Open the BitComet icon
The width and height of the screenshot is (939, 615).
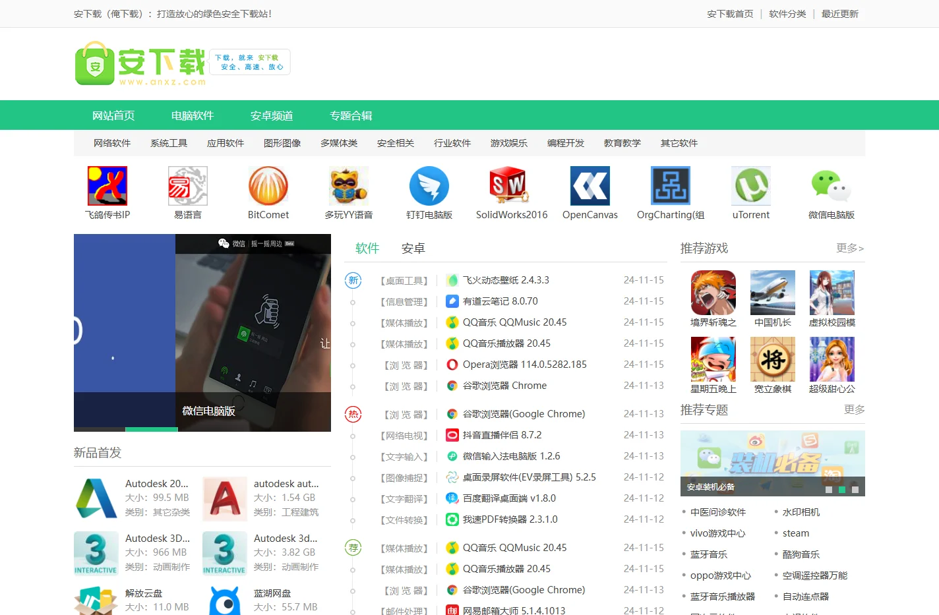[268, 186]
